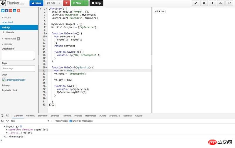Click the red trash delete button
This screenshot has width=235, height=148.
click(x=66, y=3)
